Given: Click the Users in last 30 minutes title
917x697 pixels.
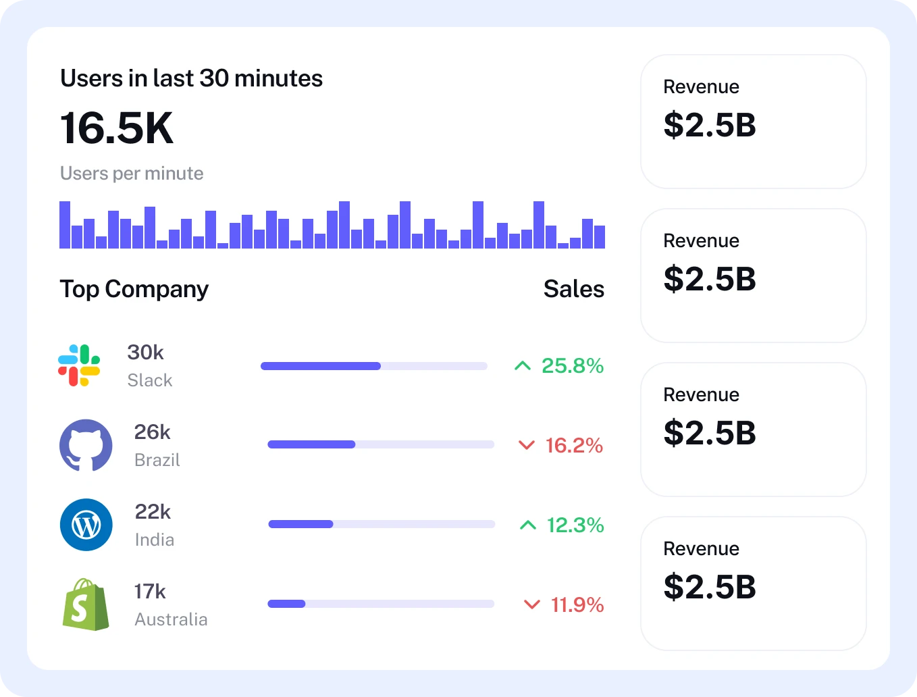Looking at the screenshot, I should 191,78.
